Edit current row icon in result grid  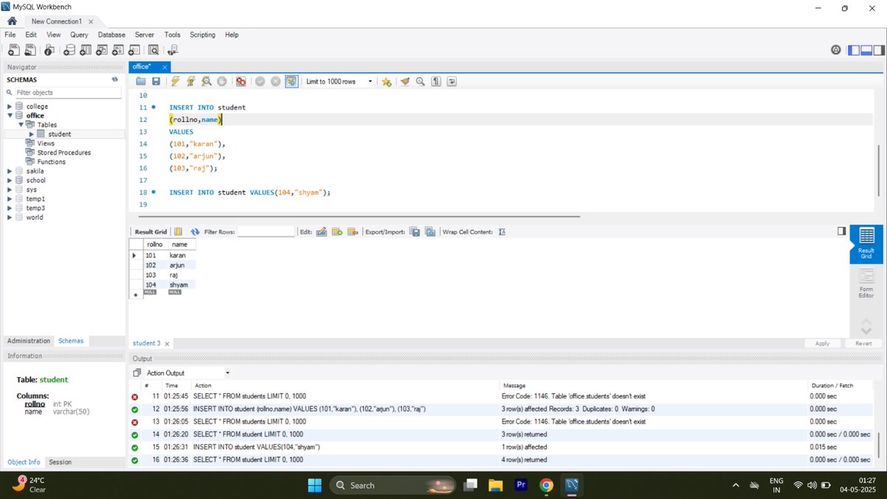pyautogui.click(x=322, y=231)
